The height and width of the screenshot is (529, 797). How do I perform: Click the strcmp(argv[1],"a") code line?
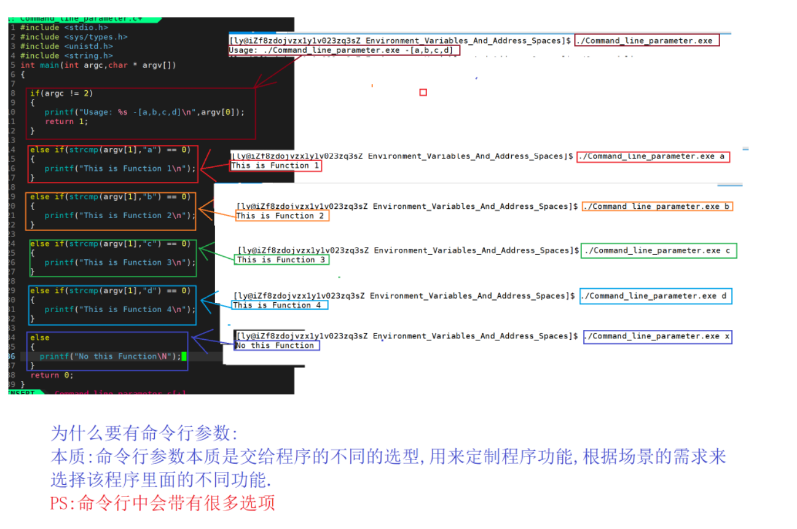pos(111,150)
